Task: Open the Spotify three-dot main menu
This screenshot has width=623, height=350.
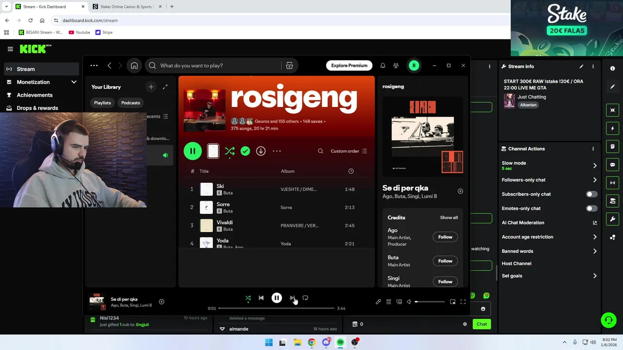Action: coord(94,66)
